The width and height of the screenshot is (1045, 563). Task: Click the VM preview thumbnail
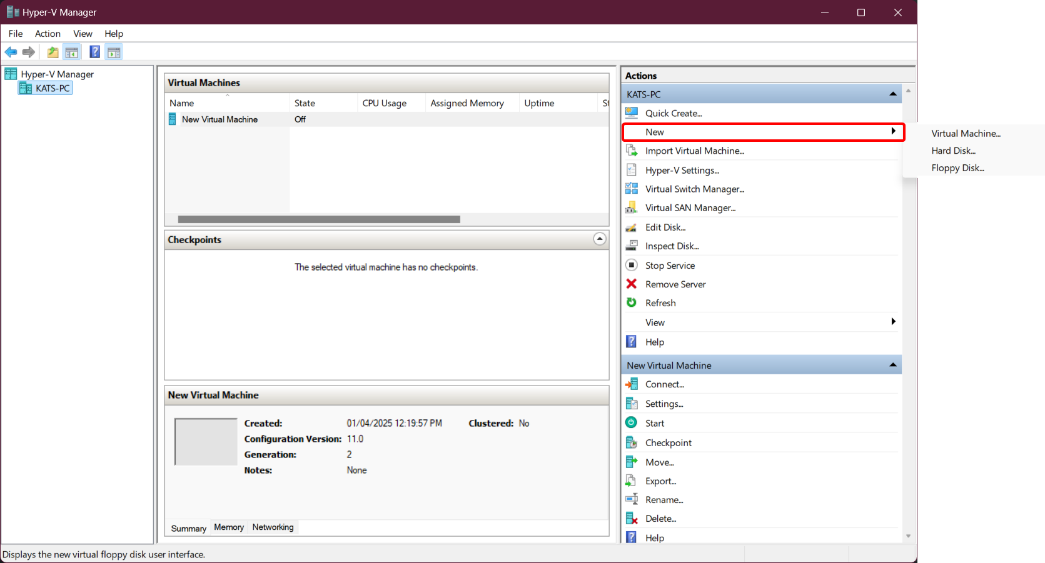click(206, 442)
